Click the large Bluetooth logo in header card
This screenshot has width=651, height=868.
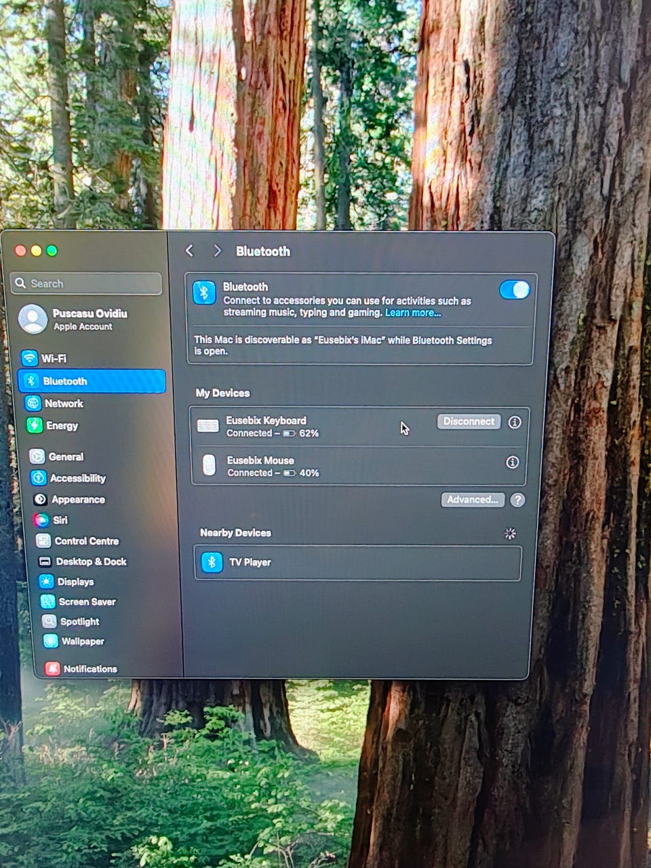[204, 293]
